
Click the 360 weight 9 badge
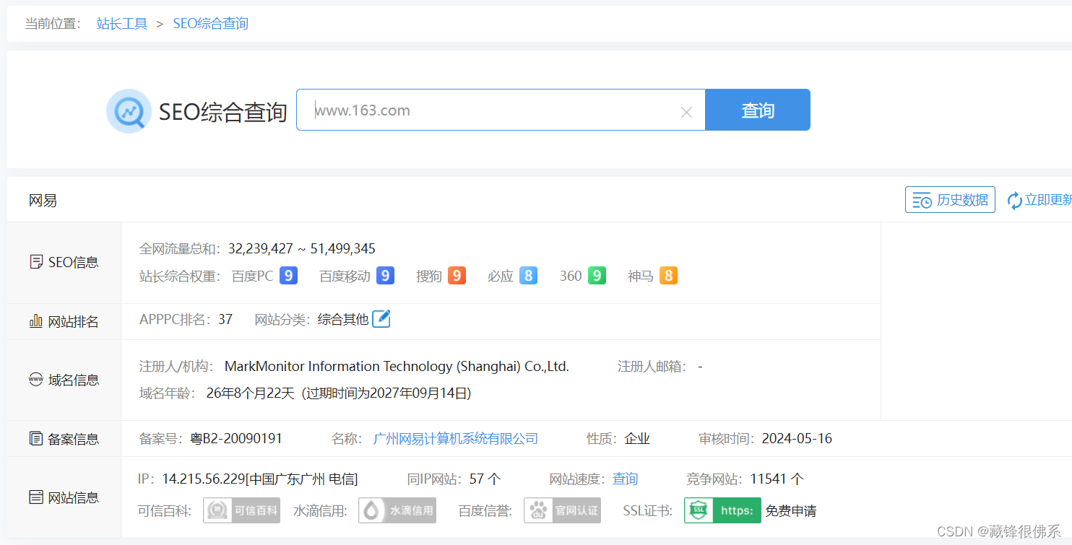point(596,276)
